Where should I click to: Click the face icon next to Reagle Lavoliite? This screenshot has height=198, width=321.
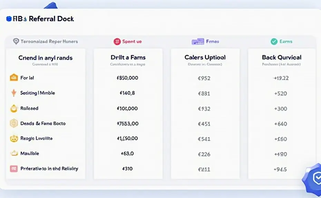(14, 139)
